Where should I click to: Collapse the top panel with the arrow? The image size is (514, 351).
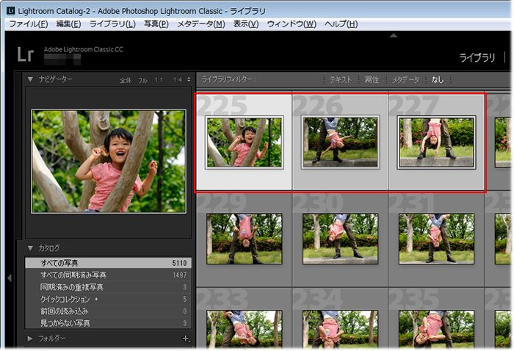[394, 35]
